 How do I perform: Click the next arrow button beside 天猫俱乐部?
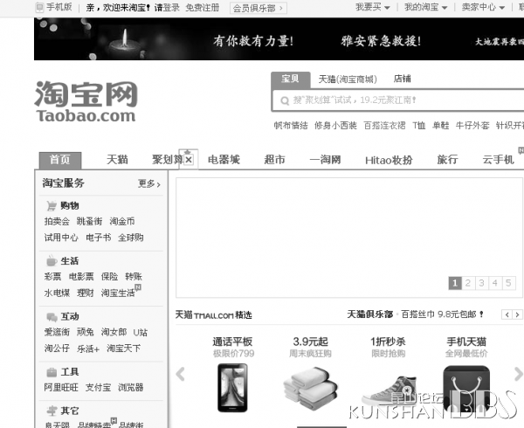click(517, 314)
